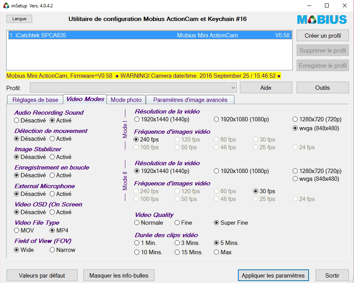Disable Audio Recording Sound (Désactivé)
354x283 pixels.
pos(30,121)
